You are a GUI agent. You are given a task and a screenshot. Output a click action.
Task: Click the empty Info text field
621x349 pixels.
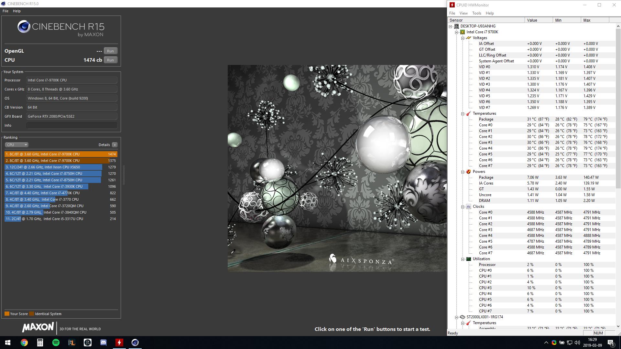point(71,125)
